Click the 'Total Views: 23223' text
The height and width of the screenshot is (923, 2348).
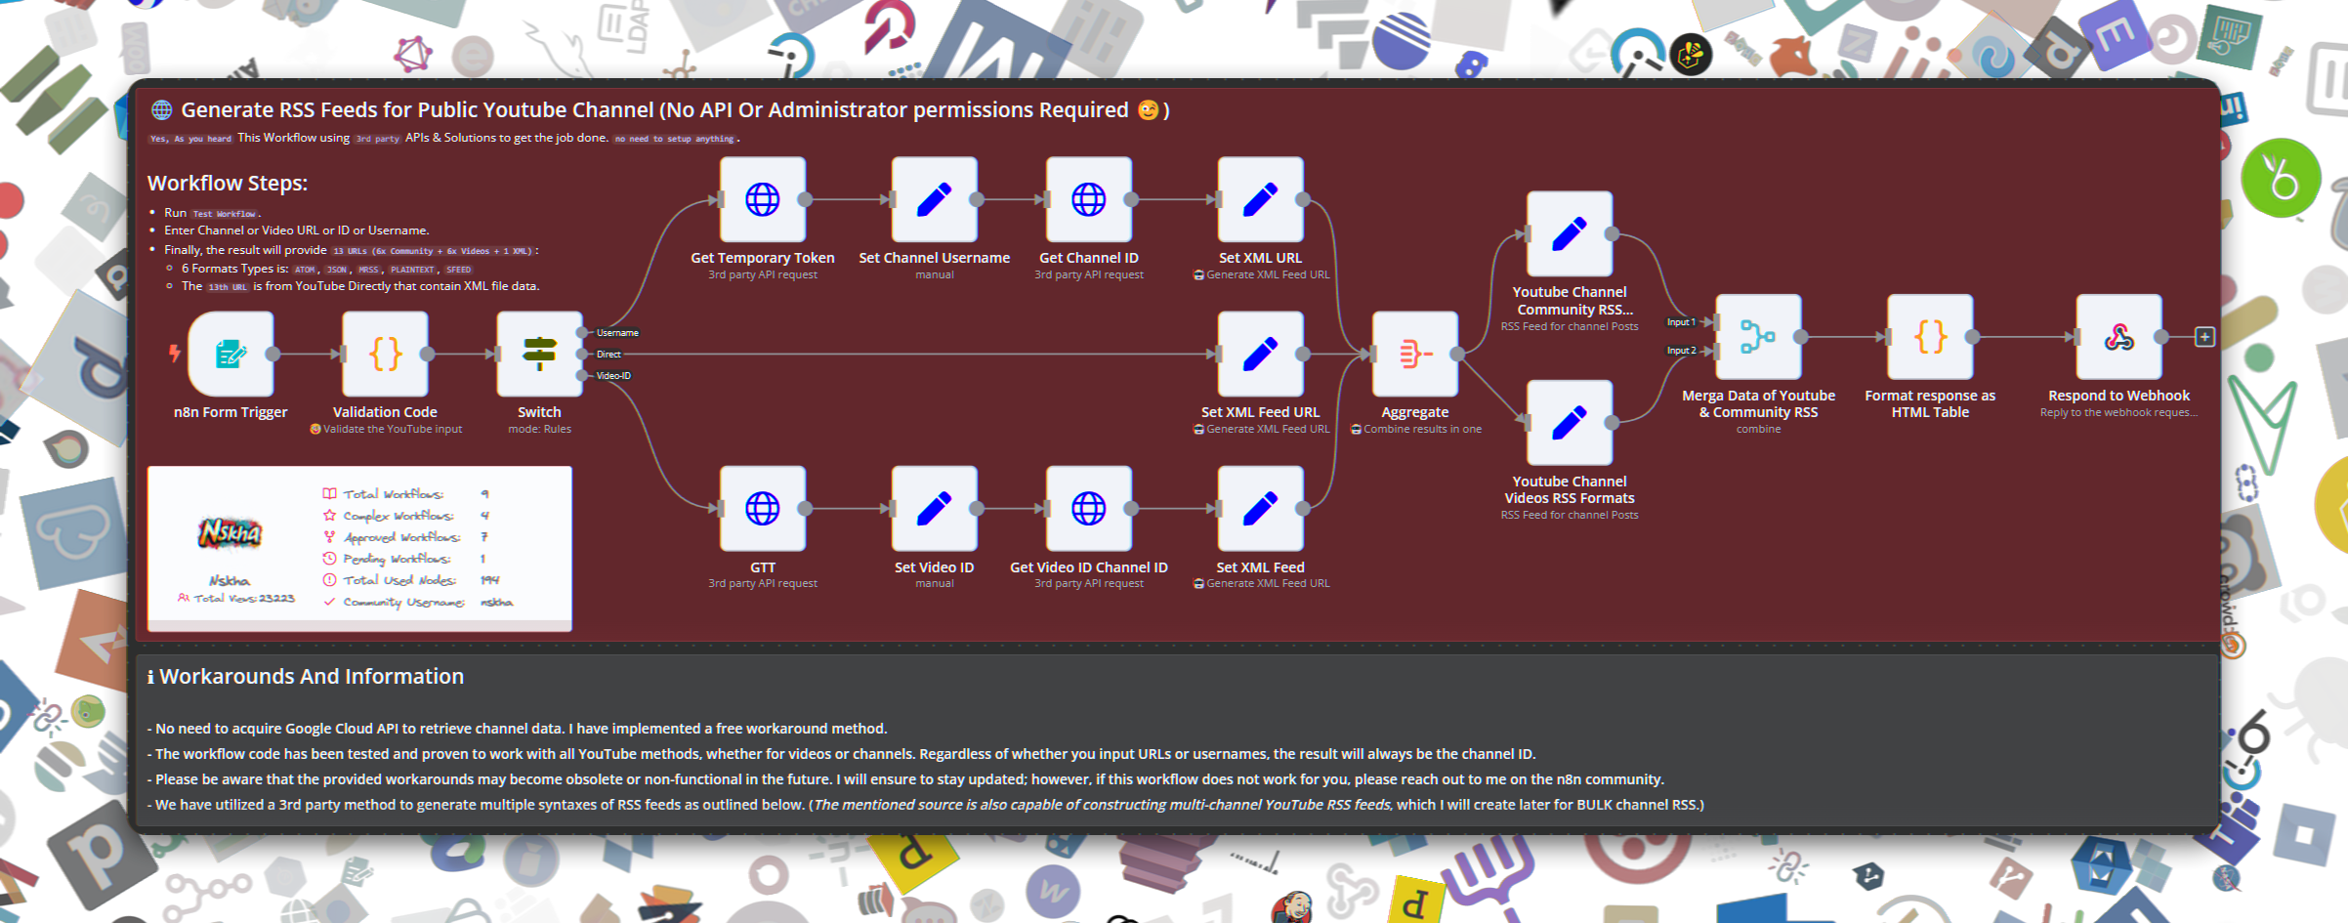click(236, 598)
